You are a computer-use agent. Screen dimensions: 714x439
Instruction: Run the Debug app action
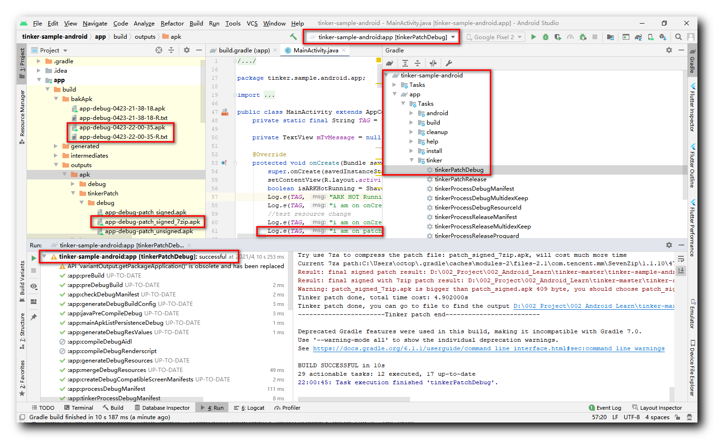546,37
